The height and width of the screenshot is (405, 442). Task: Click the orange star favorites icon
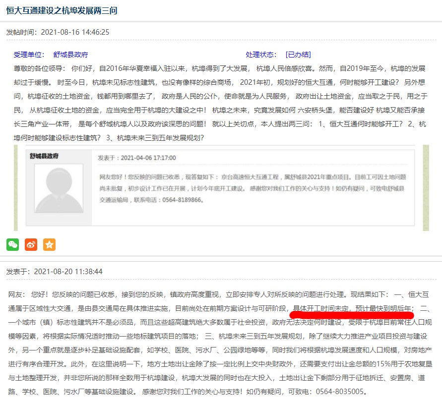point(49,244)
